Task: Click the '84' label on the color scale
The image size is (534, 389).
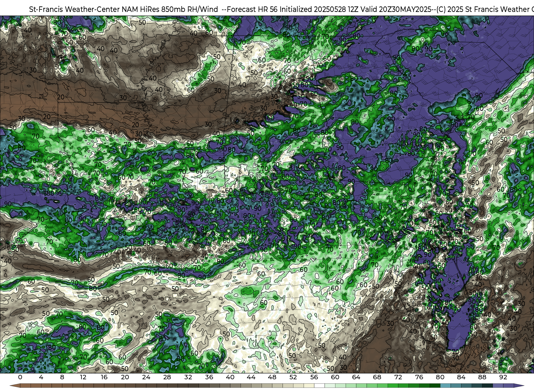Action: (461, 377)
